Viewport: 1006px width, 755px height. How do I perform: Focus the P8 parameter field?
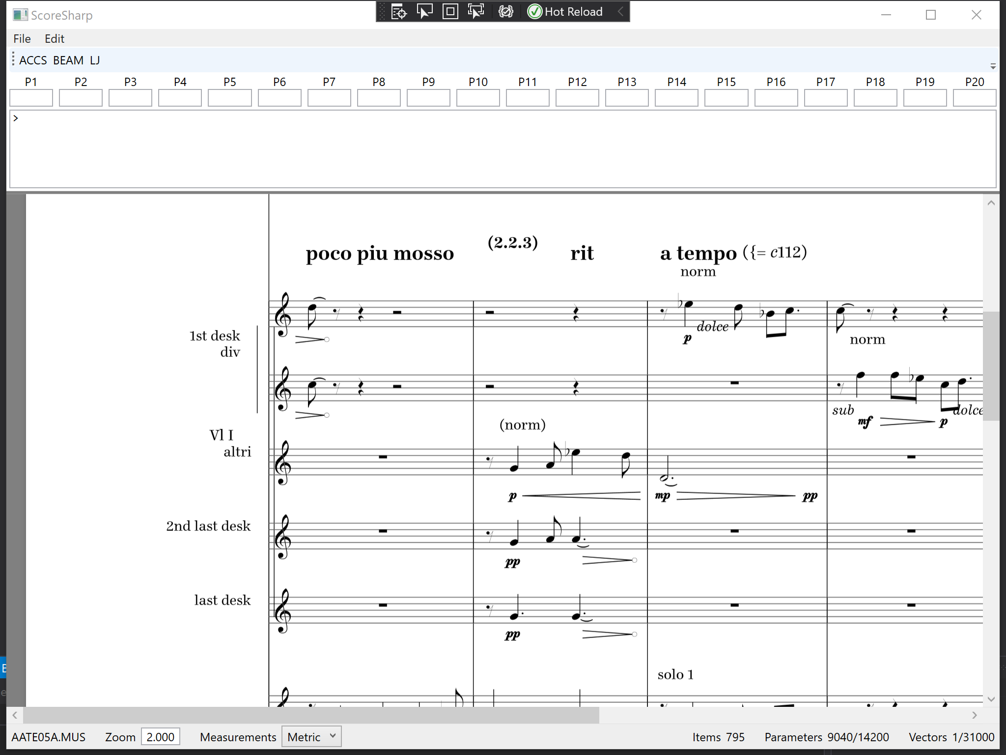tap(379, 97)
